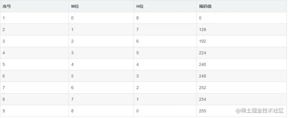Select the mask value 240 cell
This screenshot has width=288, height=118.
(x=241, y=64)
